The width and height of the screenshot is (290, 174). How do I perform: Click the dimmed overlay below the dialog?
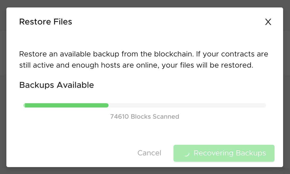(145, 171)
